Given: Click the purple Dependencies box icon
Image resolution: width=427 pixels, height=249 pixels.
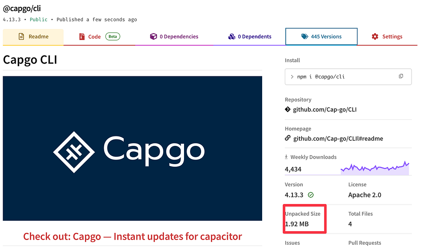Looking at the screenshot, I should [x=154, y=36].
